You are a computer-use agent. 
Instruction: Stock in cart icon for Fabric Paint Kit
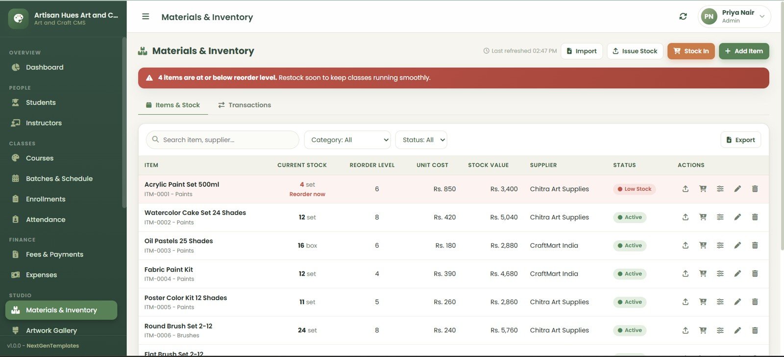pos(703,274)
